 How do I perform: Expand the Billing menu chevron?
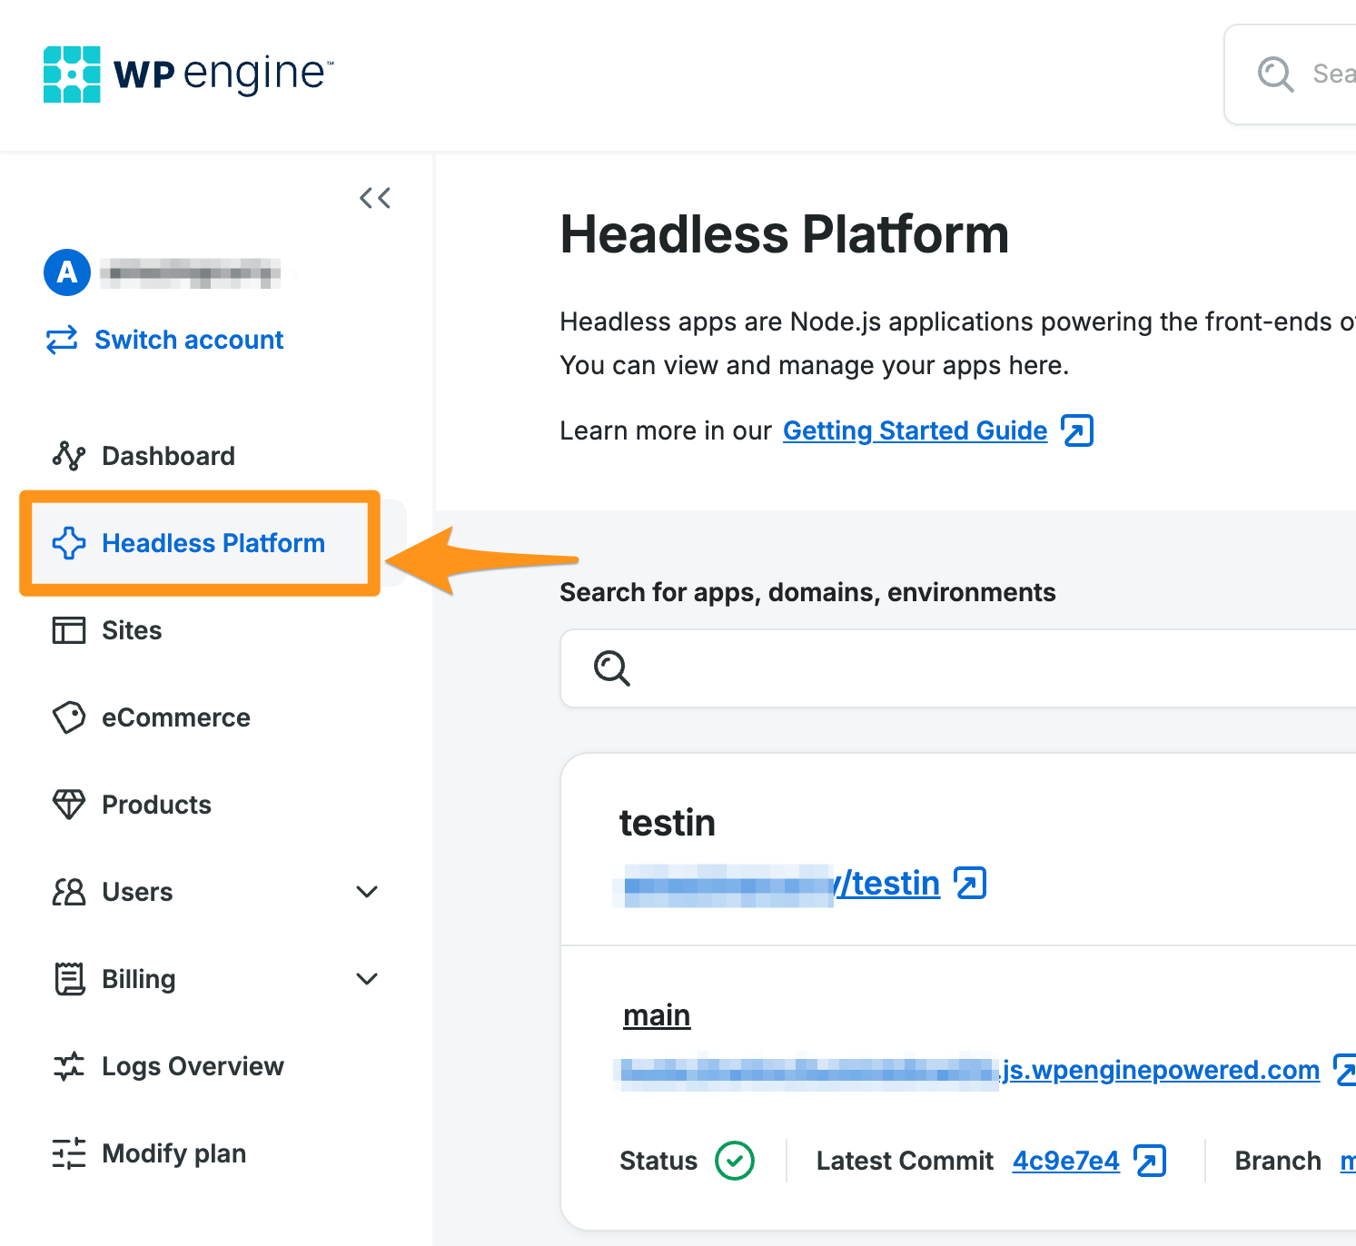[367, 979]
